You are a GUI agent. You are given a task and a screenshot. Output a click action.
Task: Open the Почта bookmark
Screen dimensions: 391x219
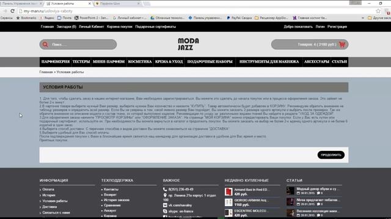pos(64,18)
